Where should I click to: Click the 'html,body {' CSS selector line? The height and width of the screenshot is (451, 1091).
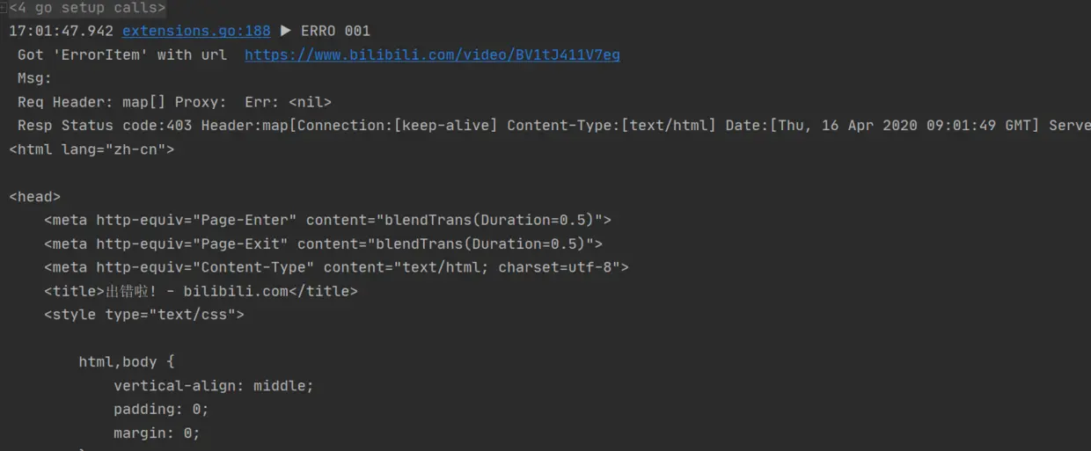click(127, 361)
